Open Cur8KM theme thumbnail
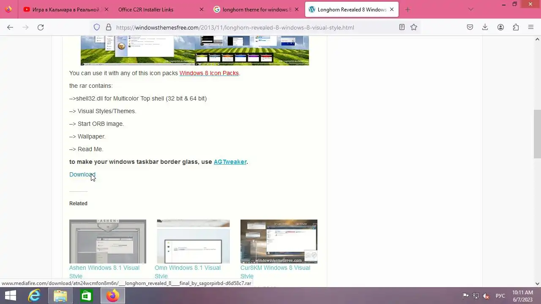The width and height of the screenshot is (541, 304). click(279, 242)
